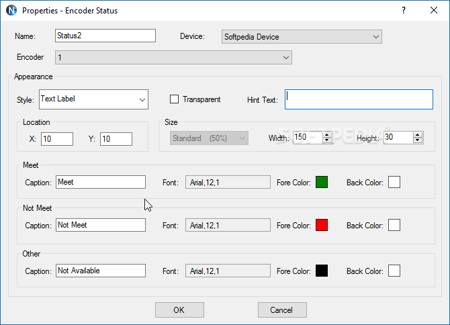Enable the Transparent checkbox
Screen dimensions: 450x325
coord(174,99)
